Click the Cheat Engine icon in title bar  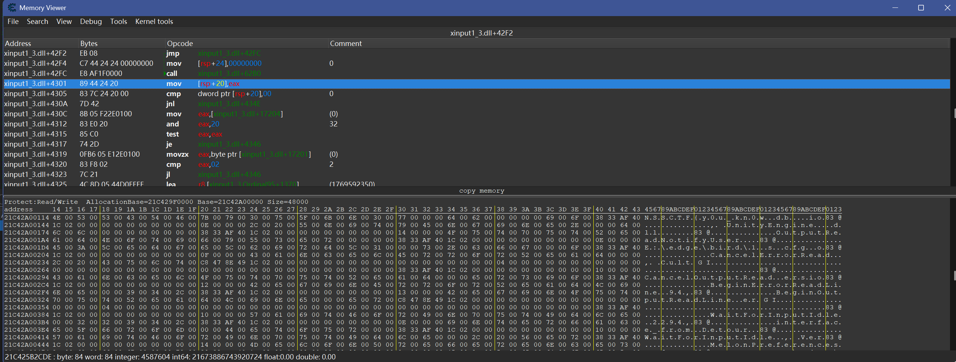[12, 7]
